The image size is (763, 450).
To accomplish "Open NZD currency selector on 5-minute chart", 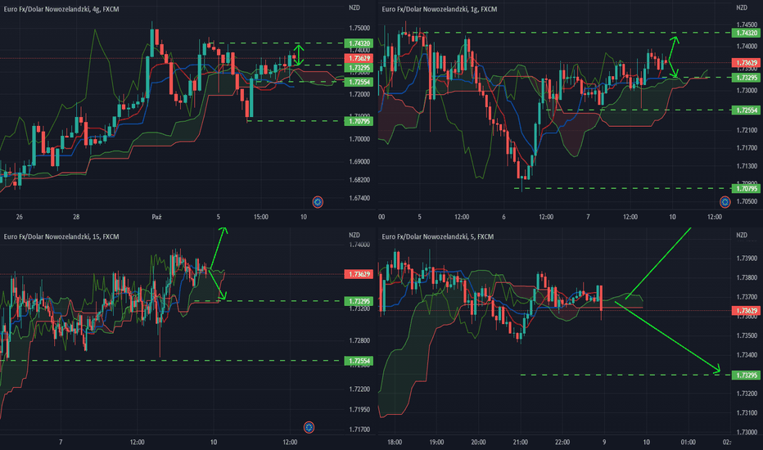I will tap(742, 235).
